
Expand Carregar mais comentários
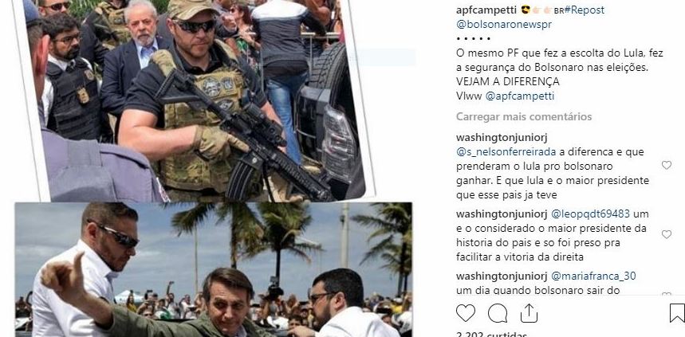tap(524, 116)
